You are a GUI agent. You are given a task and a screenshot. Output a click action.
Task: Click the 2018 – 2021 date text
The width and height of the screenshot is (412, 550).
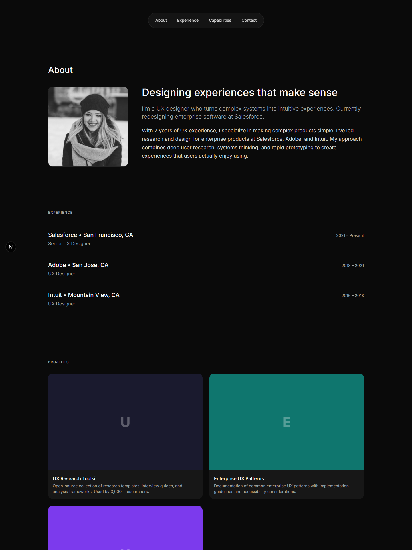(353, 266)
